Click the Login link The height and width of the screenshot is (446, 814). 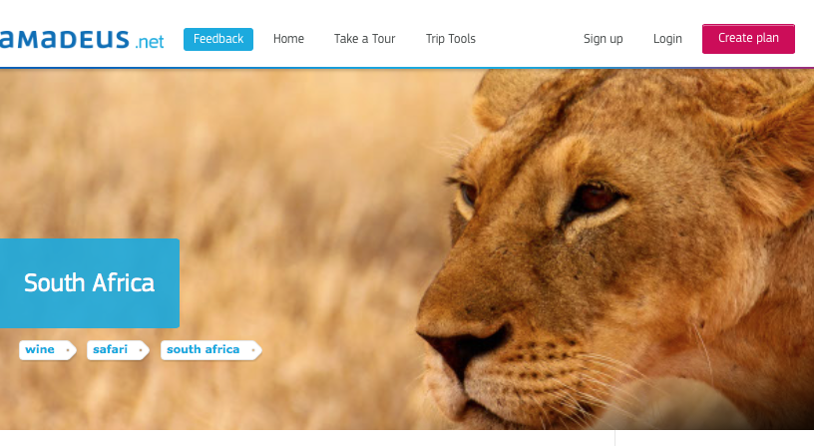(x=667, y=39)
